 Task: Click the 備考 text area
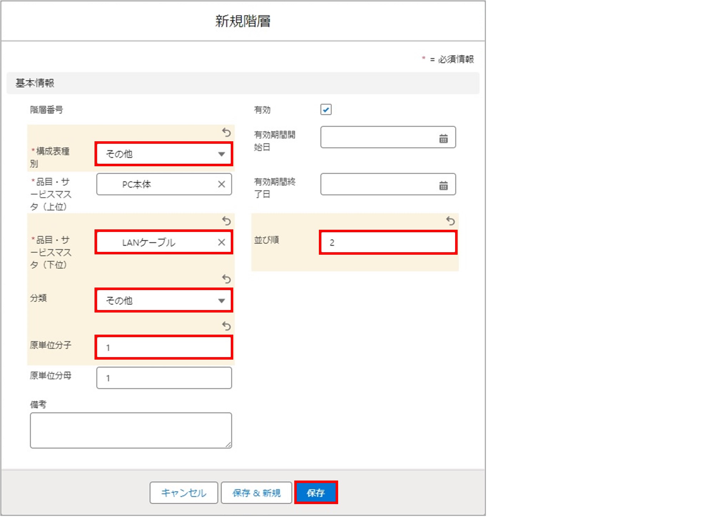click(131, 430)
